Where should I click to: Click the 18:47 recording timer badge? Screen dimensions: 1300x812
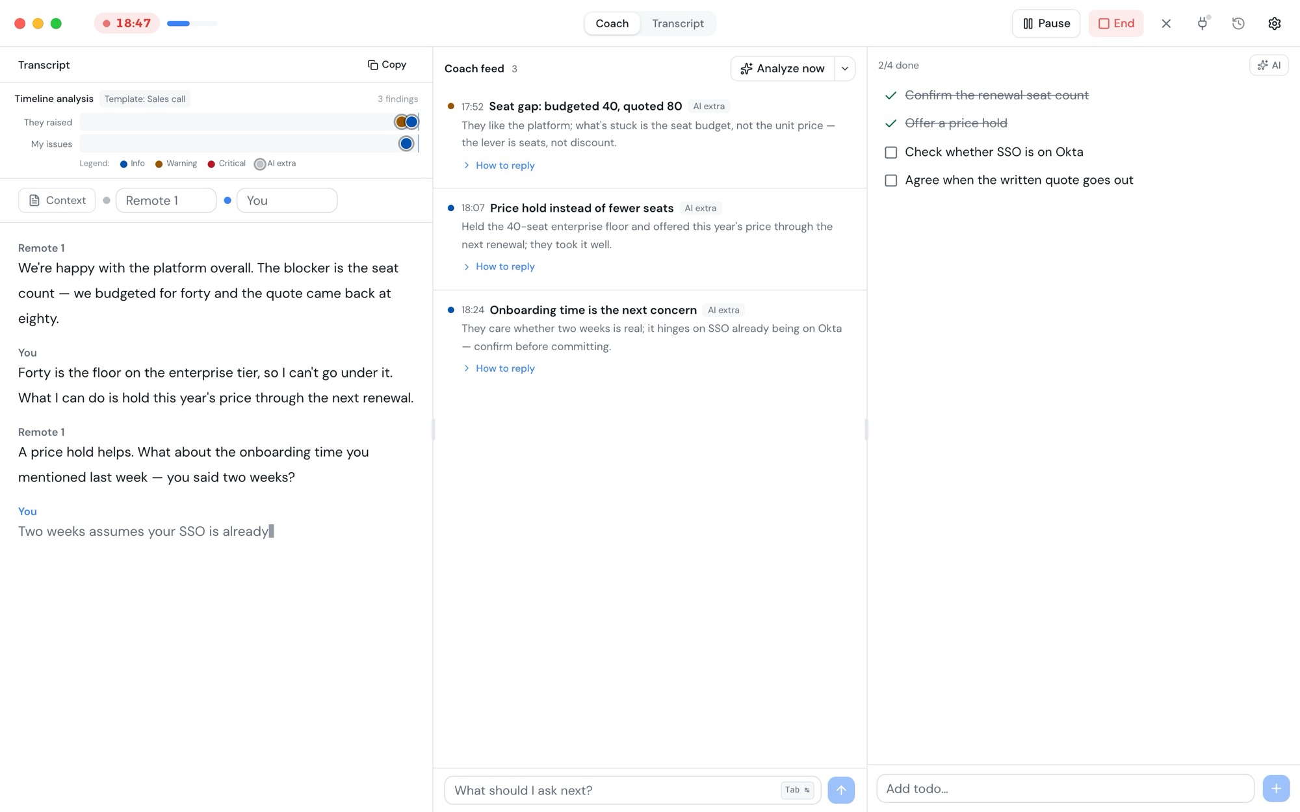[127, 23]
